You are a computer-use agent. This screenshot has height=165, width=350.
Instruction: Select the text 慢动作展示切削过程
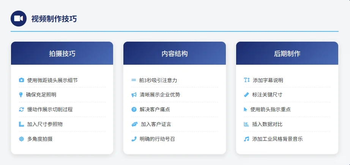[50, 109]
